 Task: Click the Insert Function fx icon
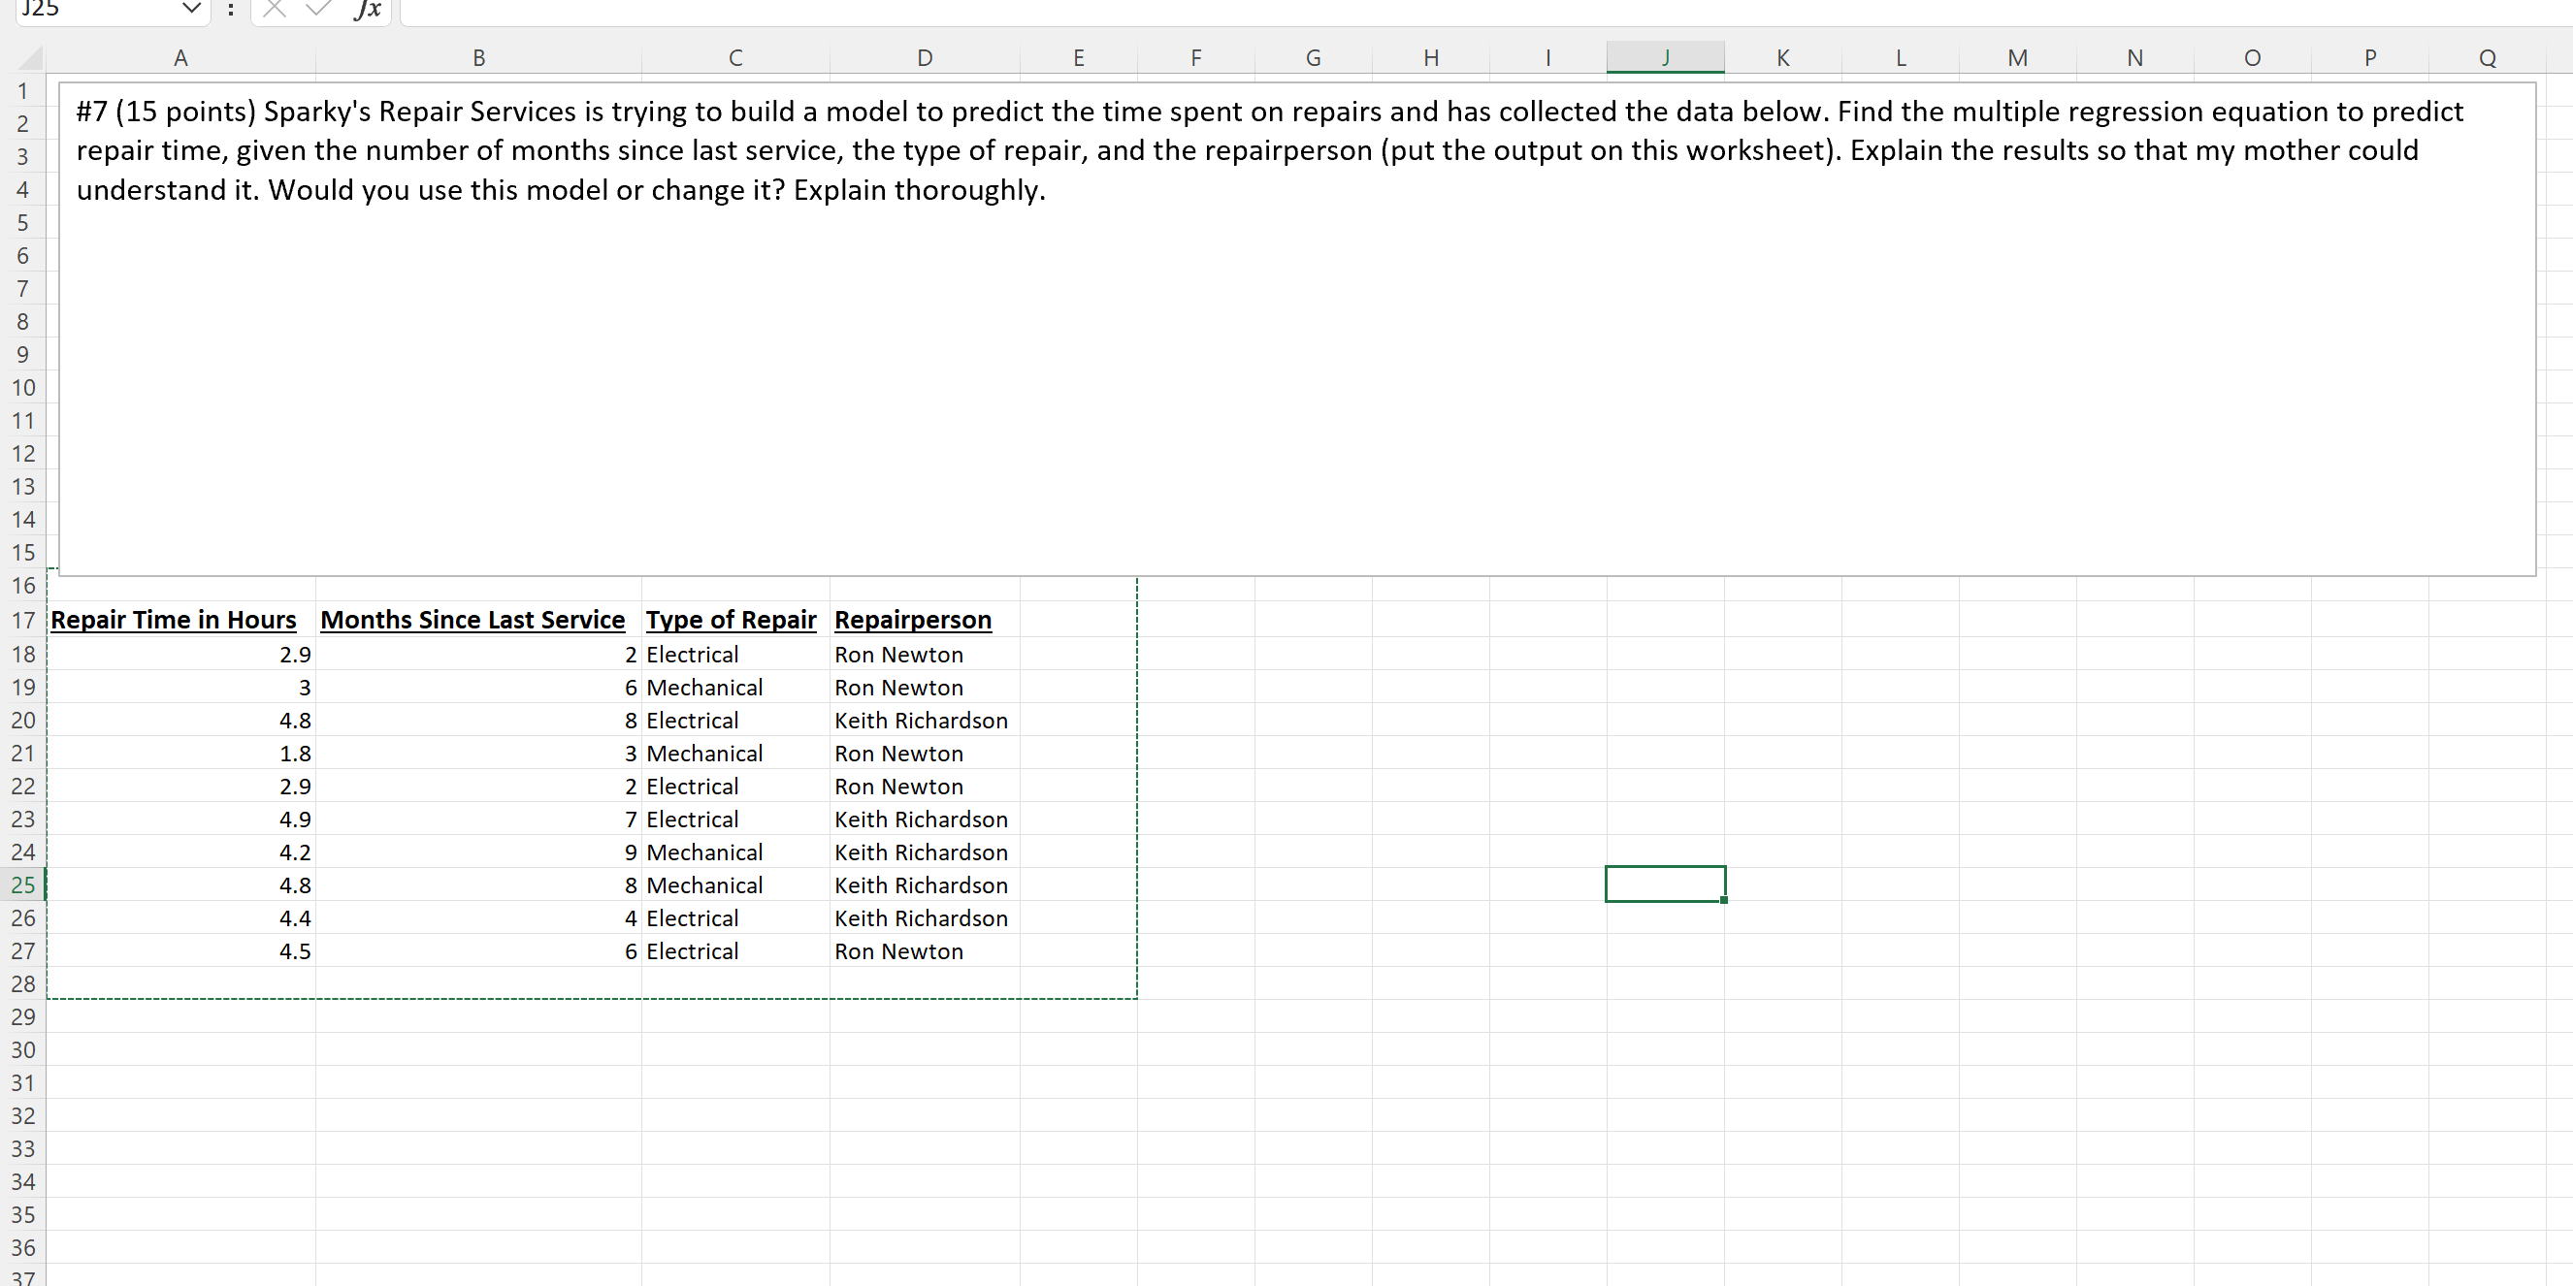pos(368,10)
